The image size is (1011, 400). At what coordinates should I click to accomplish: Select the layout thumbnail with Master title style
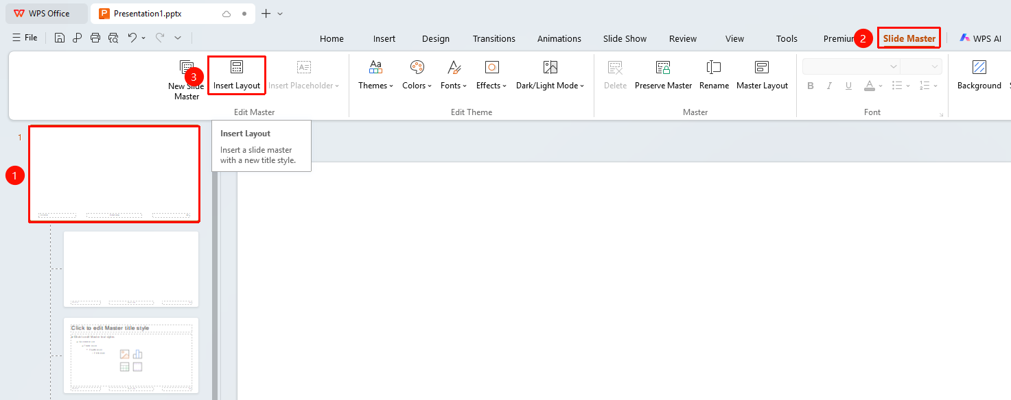coord(131,355)
